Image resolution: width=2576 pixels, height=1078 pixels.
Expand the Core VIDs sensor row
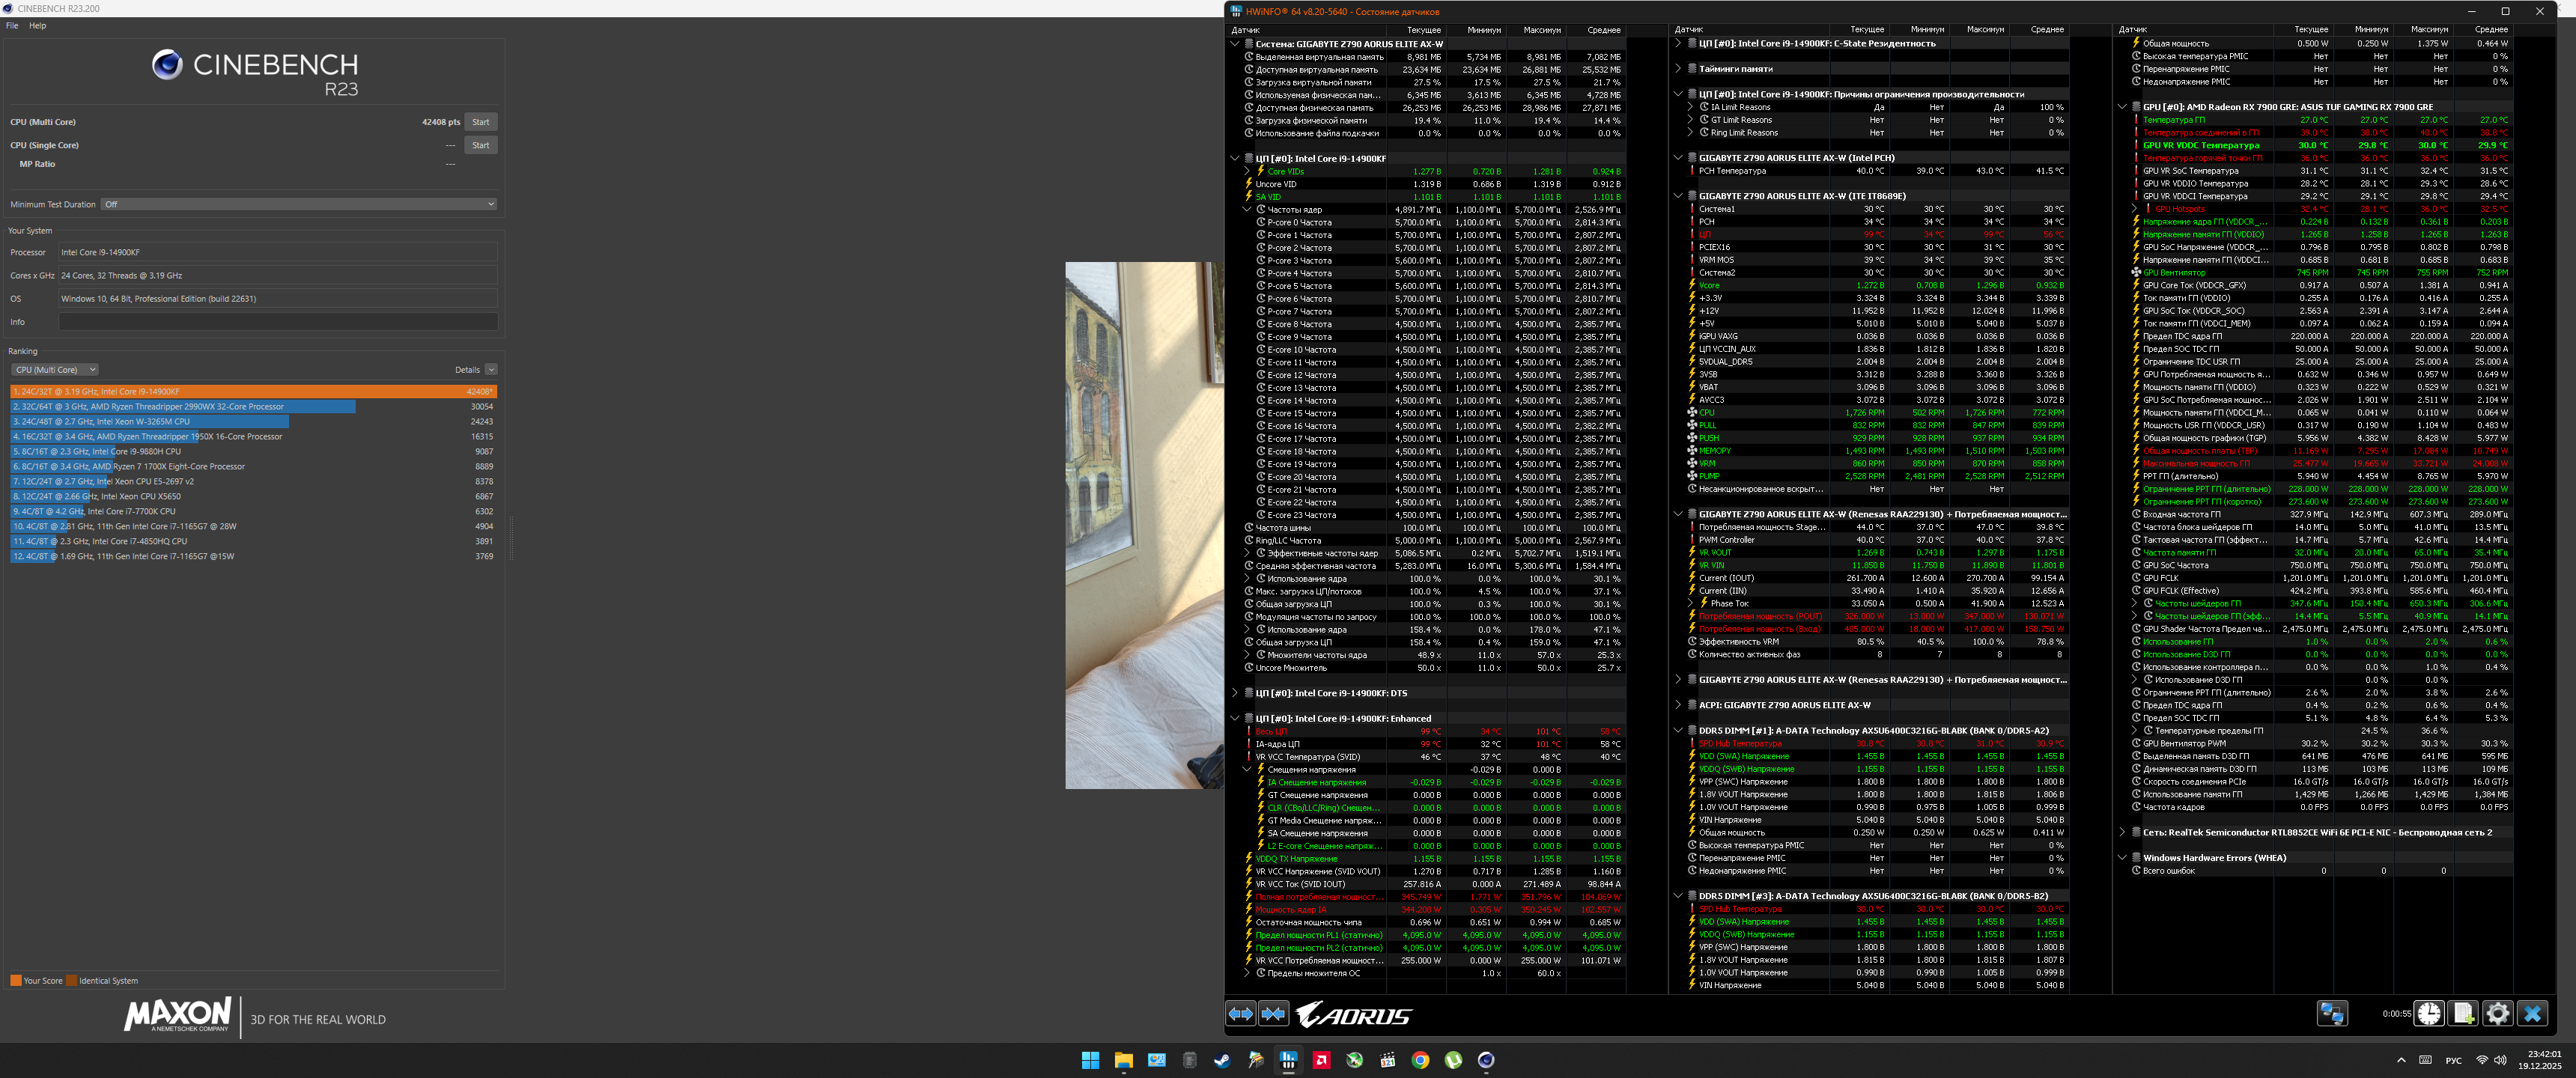(1247, 171)
